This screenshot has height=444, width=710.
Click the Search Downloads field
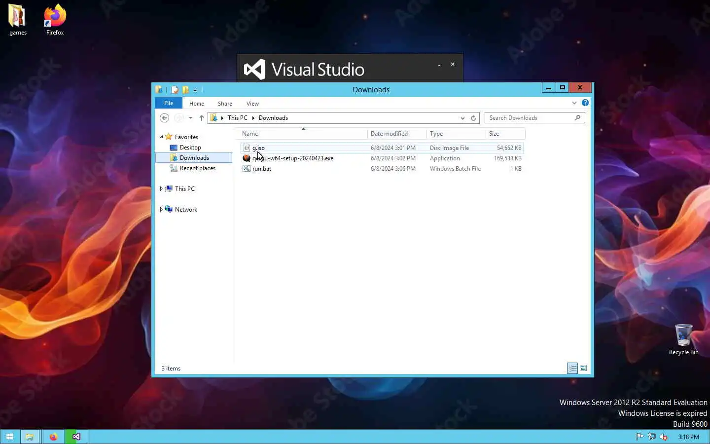[x=530, y=118]
